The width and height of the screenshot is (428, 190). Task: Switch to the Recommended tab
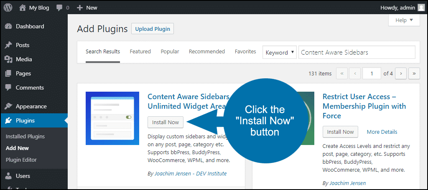point(207,51)
